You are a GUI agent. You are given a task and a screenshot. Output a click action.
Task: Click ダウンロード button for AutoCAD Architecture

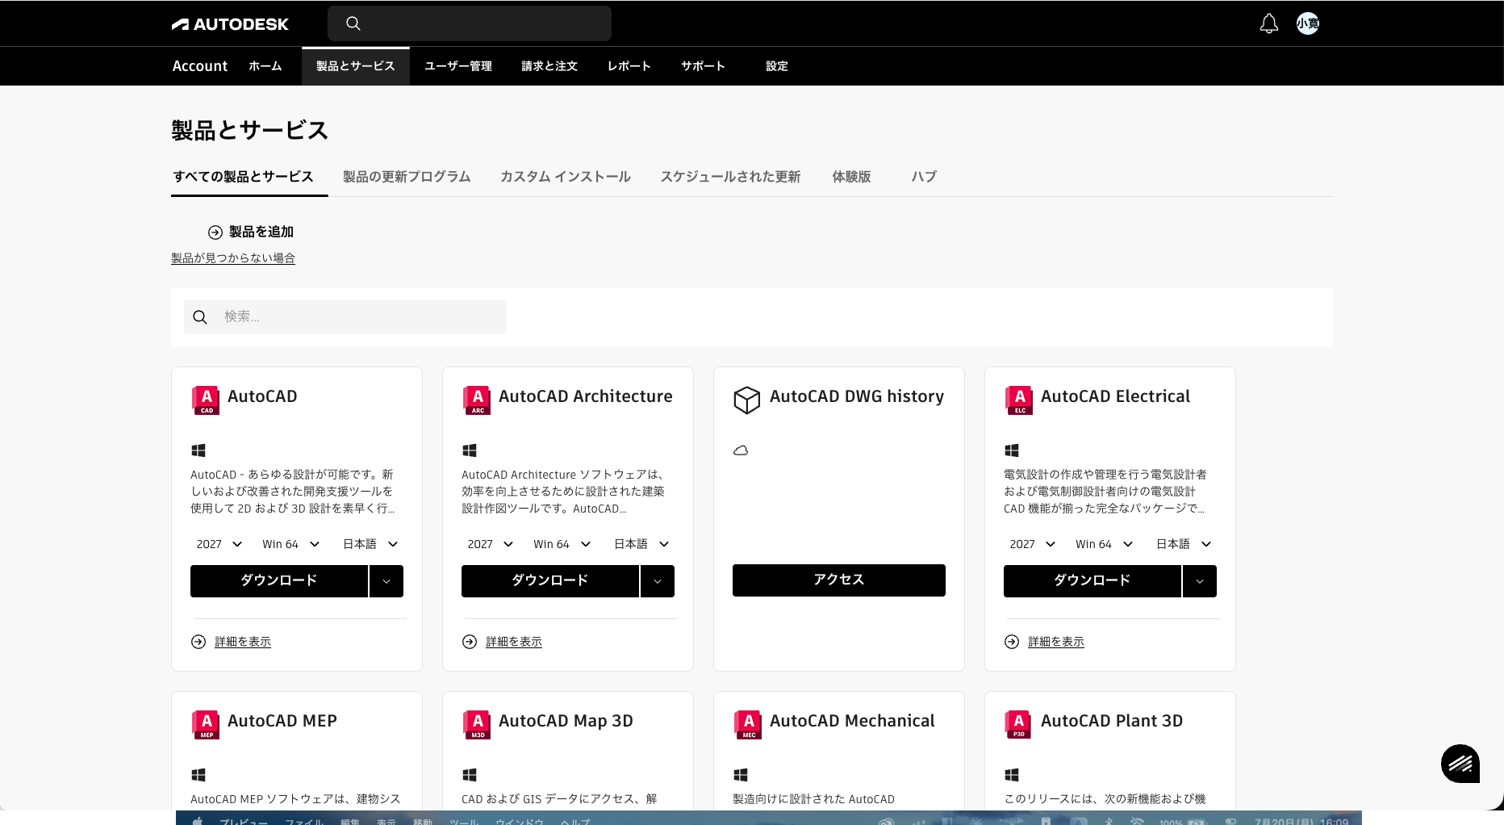pos(550,581)
